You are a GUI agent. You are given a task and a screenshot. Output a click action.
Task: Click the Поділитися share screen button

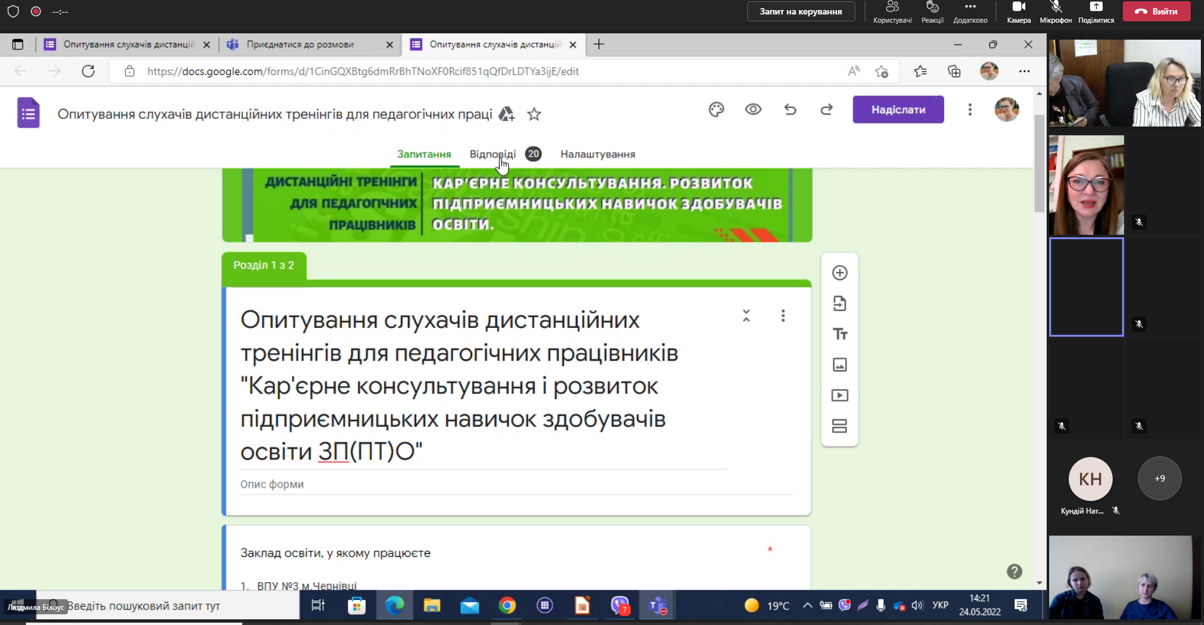pos(1096,12)
